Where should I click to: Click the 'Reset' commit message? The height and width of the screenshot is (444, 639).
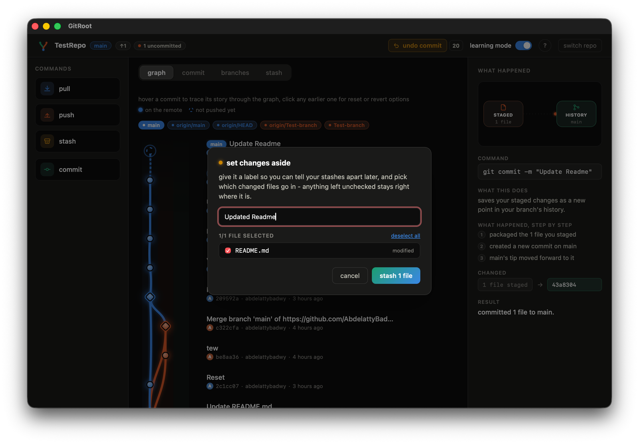coord(216,377)
